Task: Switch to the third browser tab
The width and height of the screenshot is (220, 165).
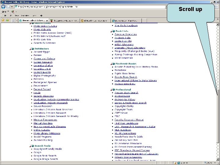Action: 95,21
